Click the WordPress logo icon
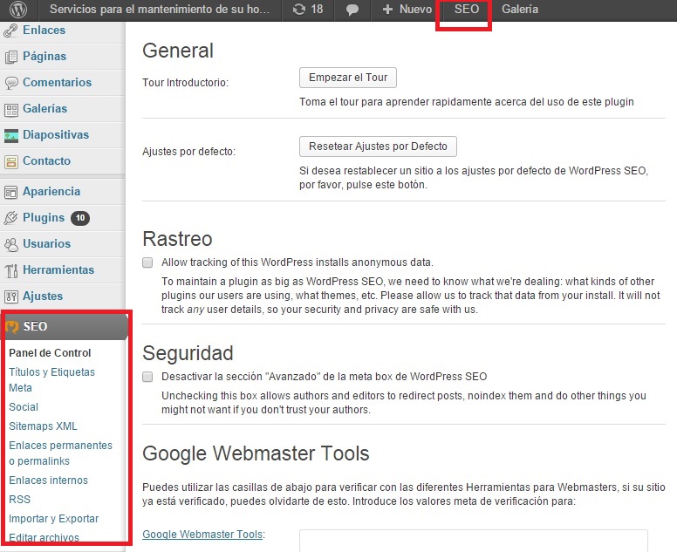677x552 pixels. click(17, 10)
